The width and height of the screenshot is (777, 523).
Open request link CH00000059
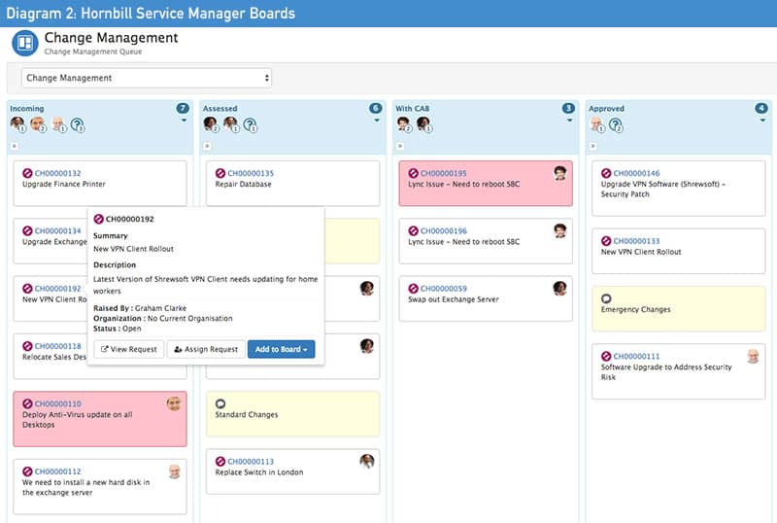point(444,289)
